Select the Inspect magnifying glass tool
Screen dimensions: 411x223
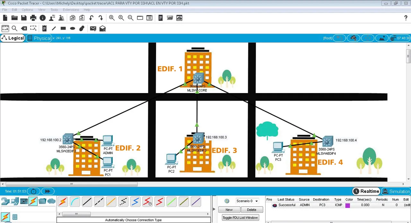[14, 29]
